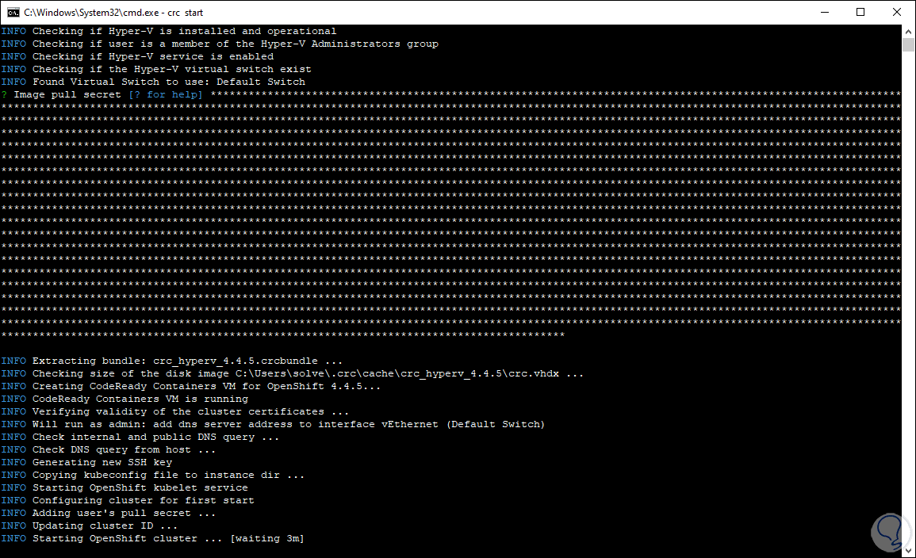Click line 'Updating cluster ID'
This screenshot has width=916, height=558.
coord(90,526)
